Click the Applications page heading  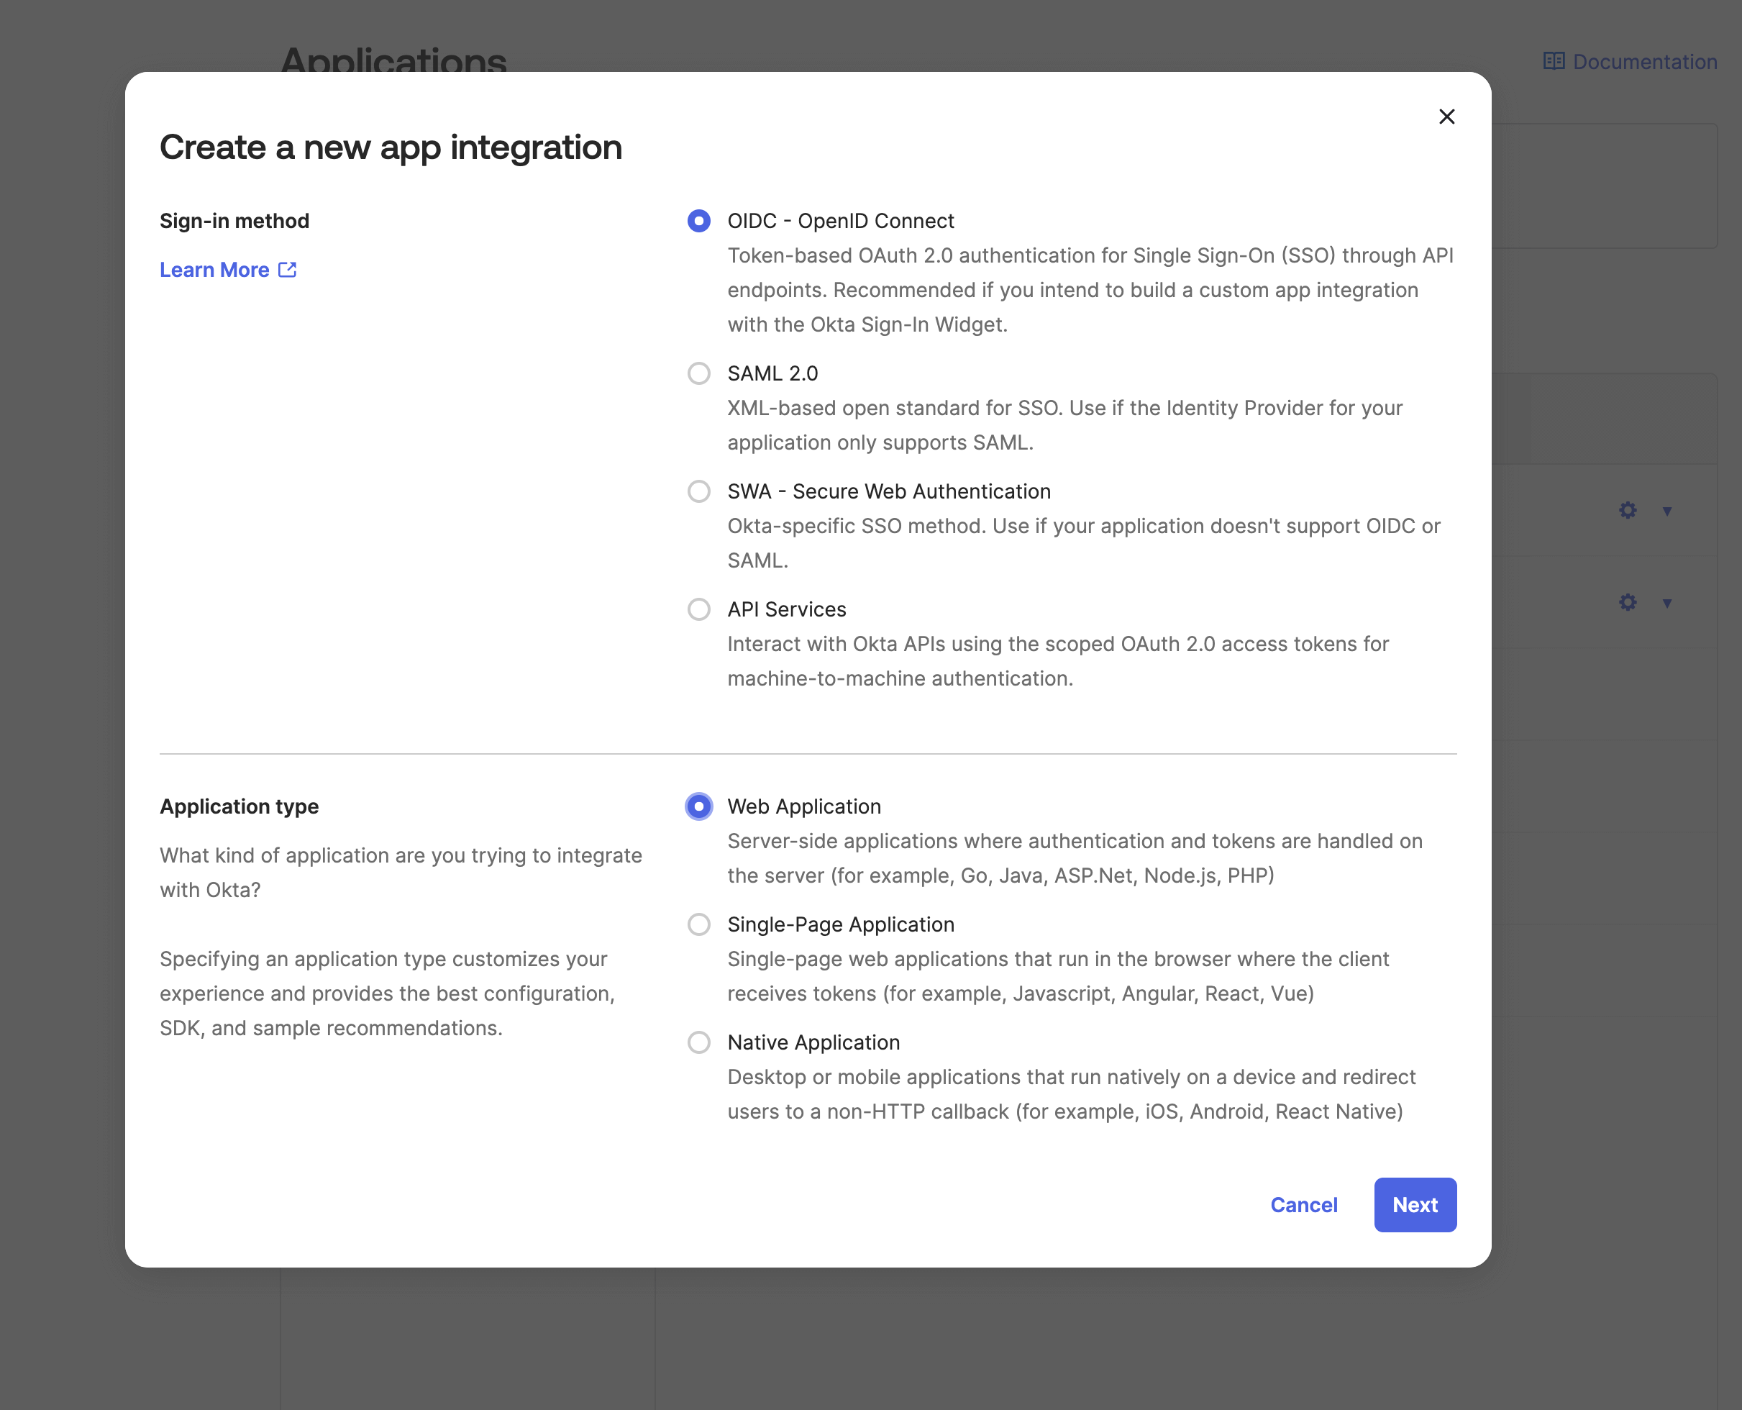coord(395,58)
